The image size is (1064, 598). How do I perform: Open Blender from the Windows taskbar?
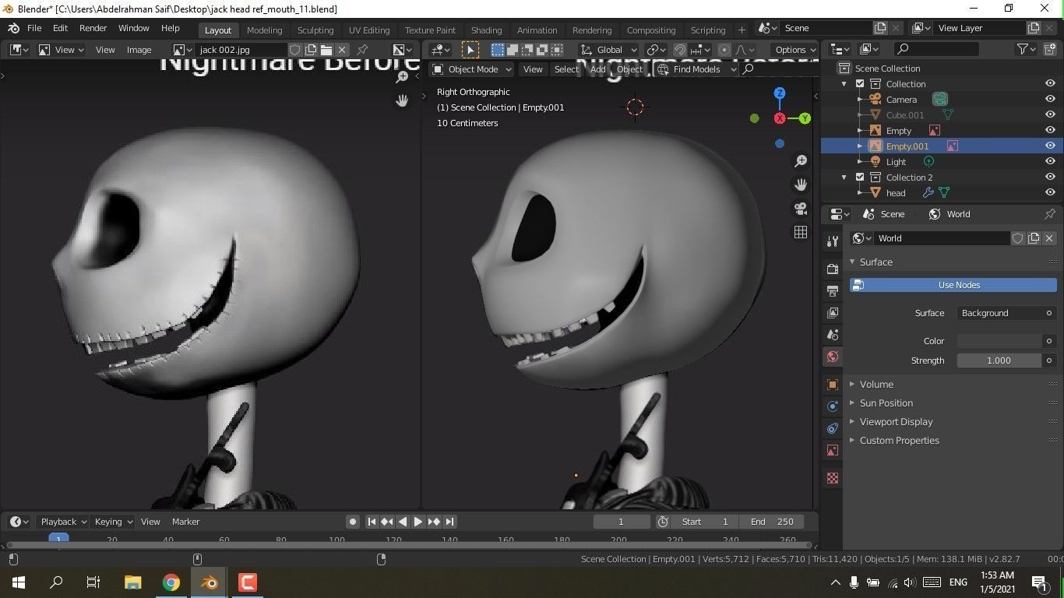click(x=210, y=582)
